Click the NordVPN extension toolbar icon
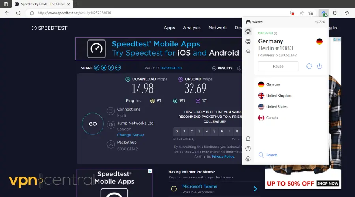This screenshot has height=197, width=355. (x=324, y=13)
